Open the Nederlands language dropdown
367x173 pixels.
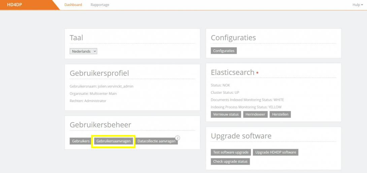point(84,51)
